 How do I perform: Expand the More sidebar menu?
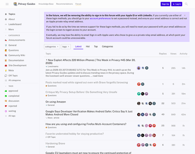pyautogui.click(x=11, y=29)
